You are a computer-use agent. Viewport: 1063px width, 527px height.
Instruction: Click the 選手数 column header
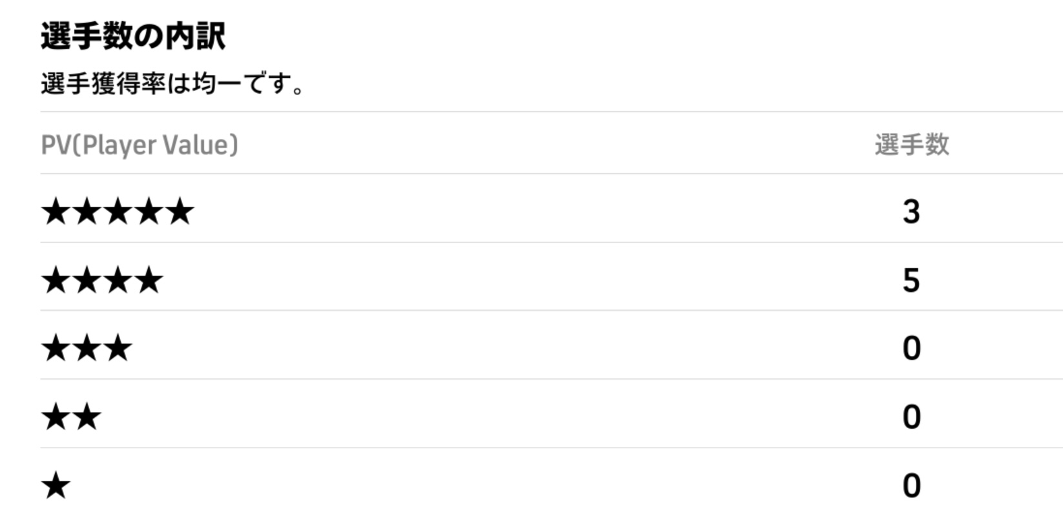click(x=911, y=145)
